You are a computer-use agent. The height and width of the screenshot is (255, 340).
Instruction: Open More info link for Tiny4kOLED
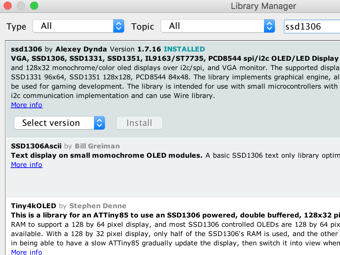[27, 252]
